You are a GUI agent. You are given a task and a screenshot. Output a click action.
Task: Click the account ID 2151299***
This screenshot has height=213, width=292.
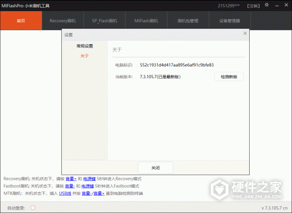click(229, 6)
